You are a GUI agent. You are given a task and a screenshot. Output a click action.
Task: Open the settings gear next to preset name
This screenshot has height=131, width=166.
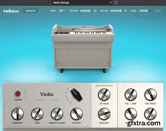tap(116, 2)
